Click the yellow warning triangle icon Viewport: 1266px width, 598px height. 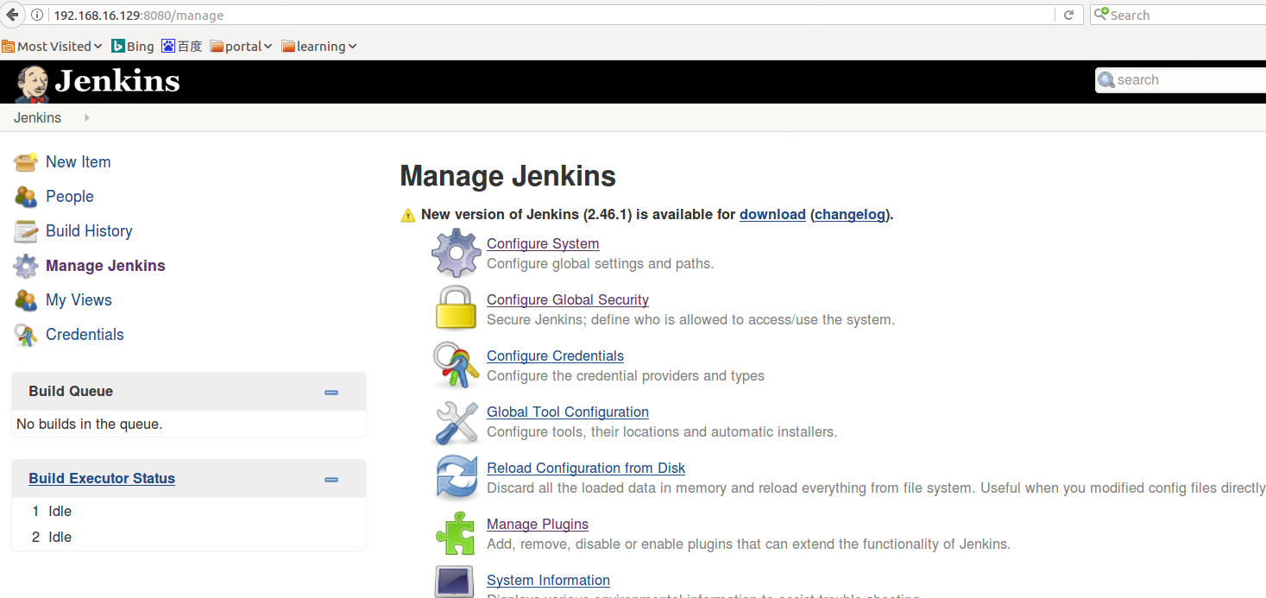click(x=408, y=216)
